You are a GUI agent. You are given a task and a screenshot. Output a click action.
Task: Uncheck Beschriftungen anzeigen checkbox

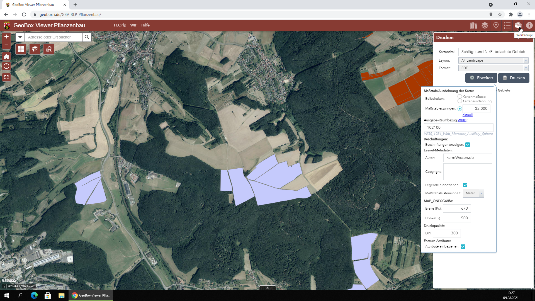(x=468, y=145)
